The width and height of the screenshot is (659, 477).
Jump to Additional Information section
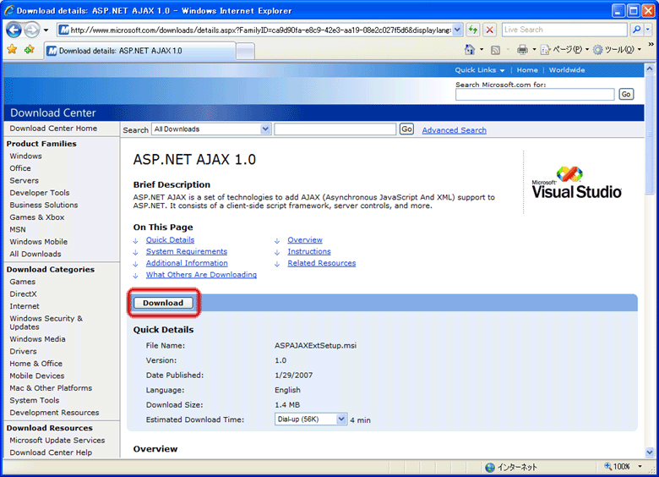pos(187,263)
